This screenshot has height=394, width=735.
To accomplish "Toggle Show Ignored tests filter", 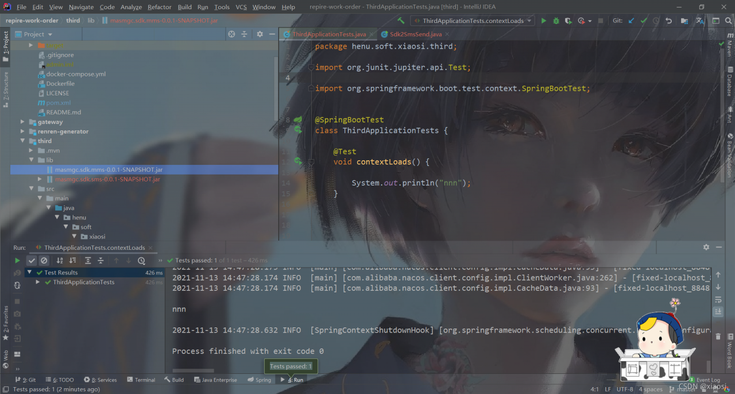I will (44, 261).
